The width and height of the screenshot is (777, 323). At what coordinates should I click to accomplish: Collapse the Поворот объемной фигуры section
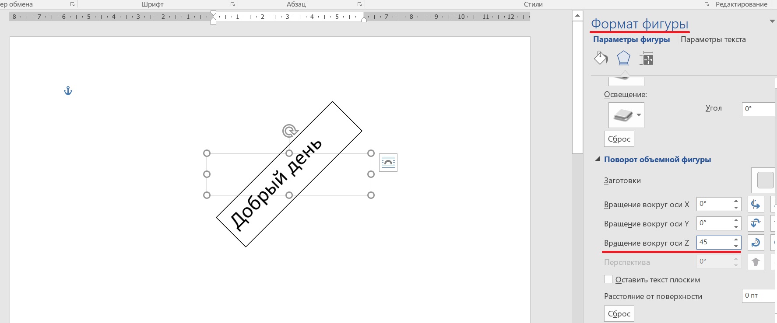click(597, 160)
